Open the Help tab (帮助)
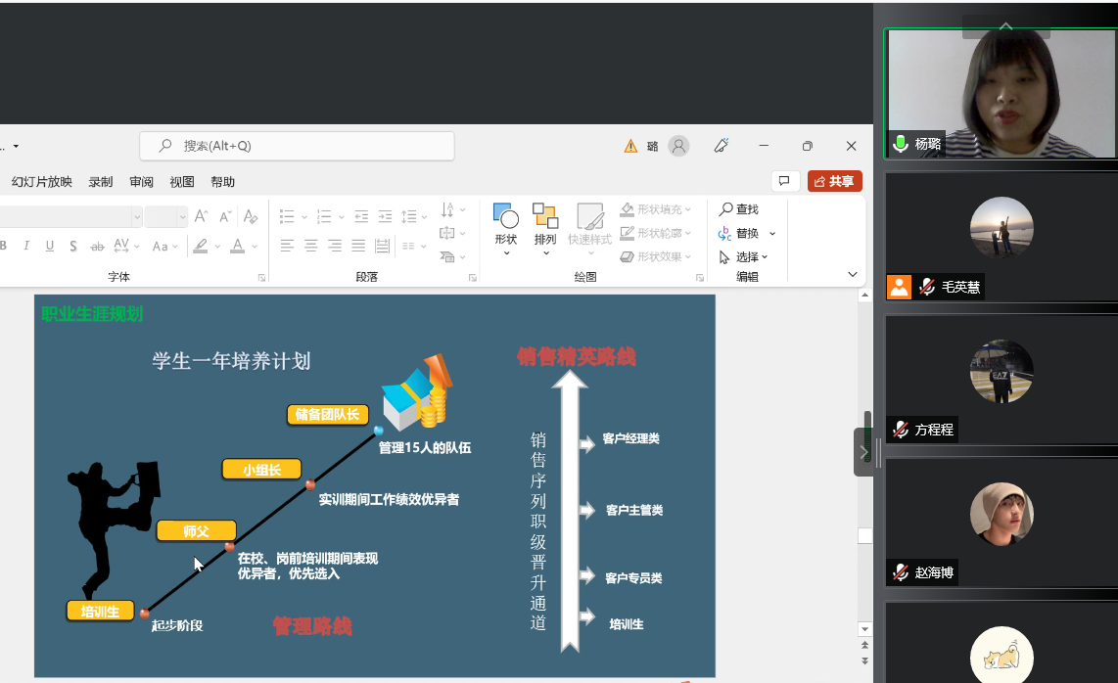 tap(222, 182)
